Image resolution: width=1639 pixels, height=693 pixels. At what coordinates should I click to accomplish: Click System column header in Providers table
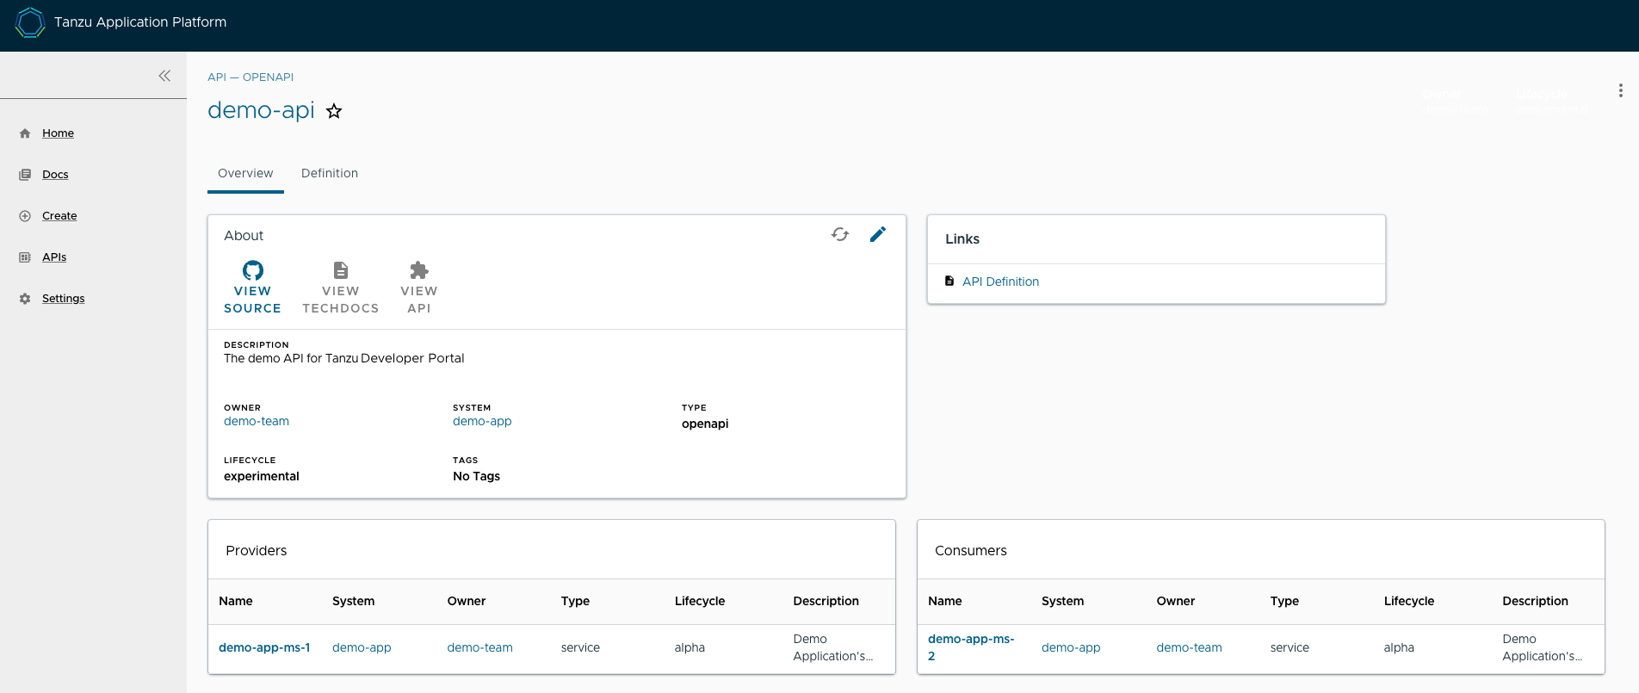[353, 601]
